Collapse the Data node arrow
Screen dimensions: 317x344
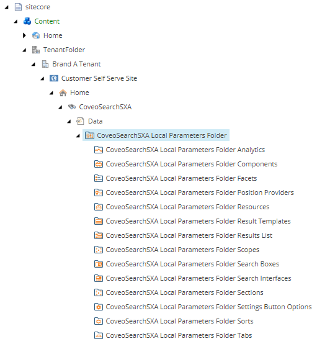pos(69,122)
